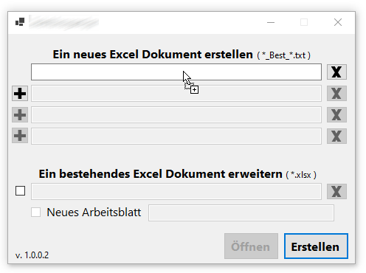This screenshot has height=273, width=366.
Task: Click the third file path field
Action: (176, 114)
